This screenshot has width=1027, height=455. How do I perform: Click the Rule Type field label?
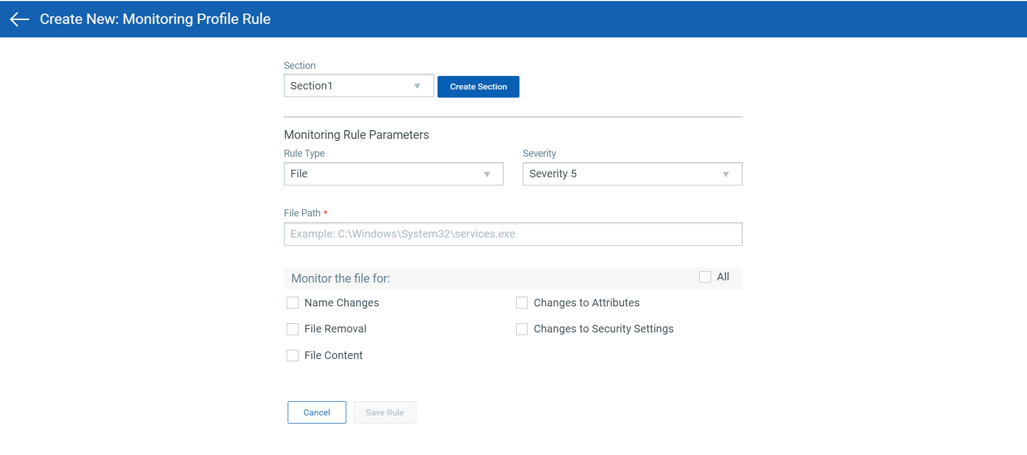point(304,153)
